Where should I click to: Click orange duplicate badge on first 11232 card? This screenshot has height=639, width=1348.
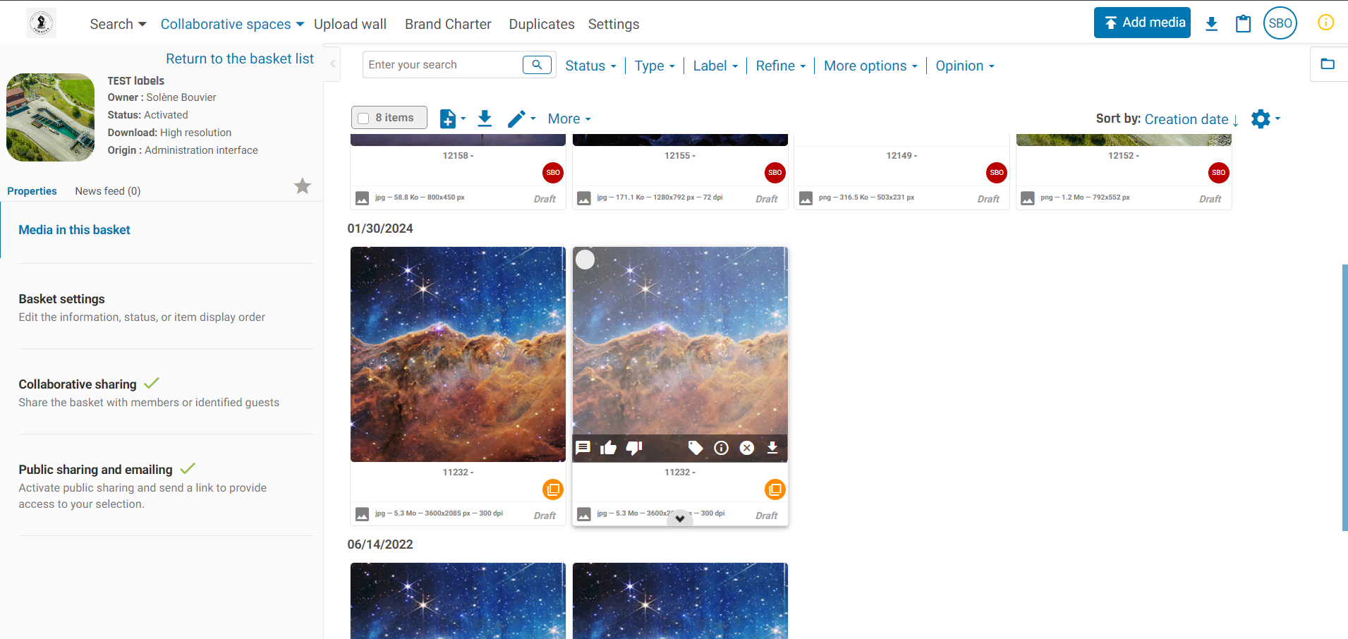pyautogui.click(x=553, y=489)
